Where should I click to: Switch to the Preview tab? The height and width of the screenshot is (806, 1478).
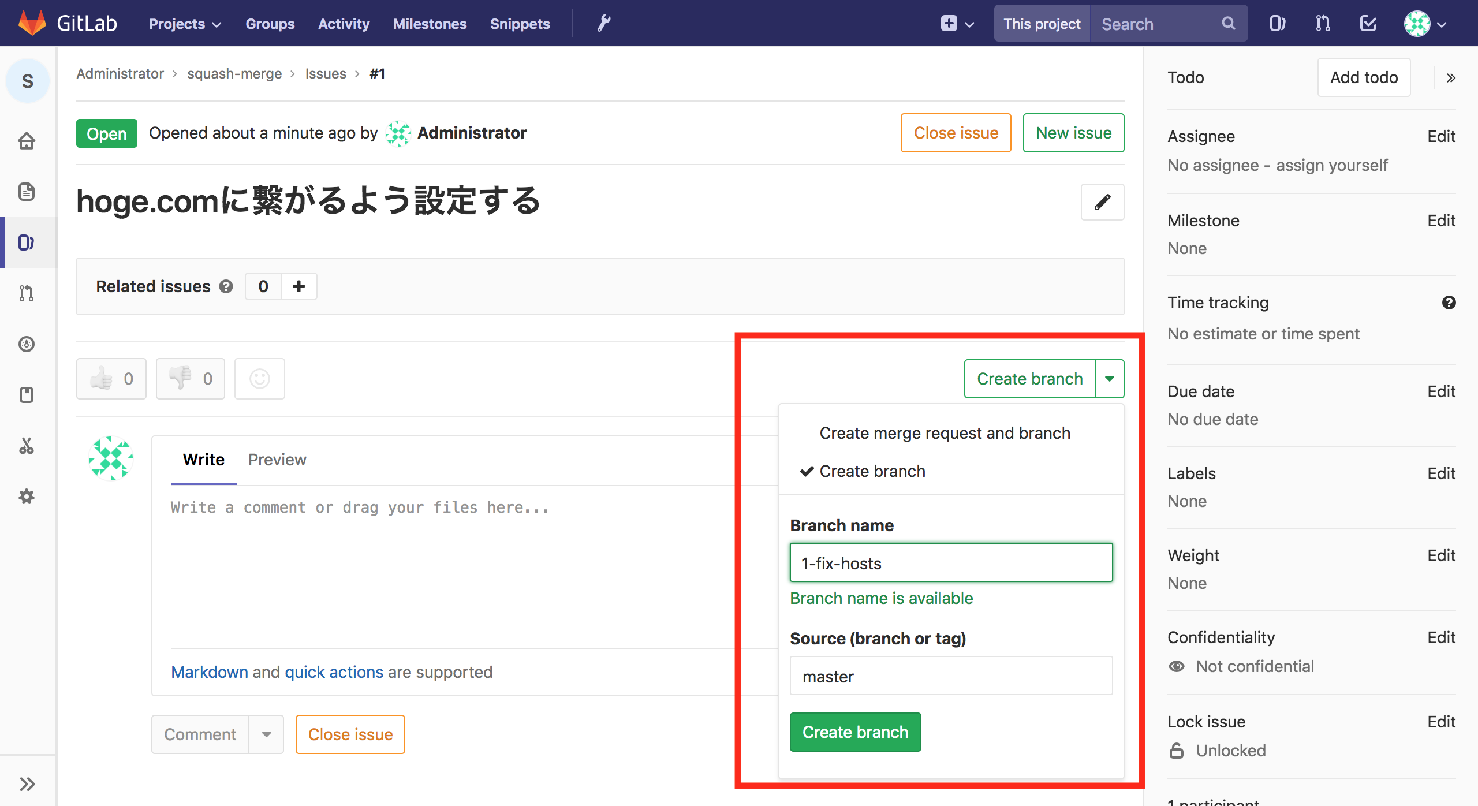tap(277, 460)
